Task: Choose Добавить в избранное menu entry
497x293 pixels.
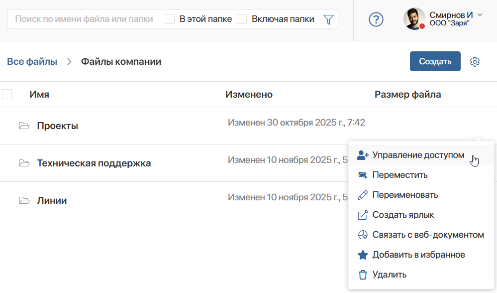Action: (421, 255)
